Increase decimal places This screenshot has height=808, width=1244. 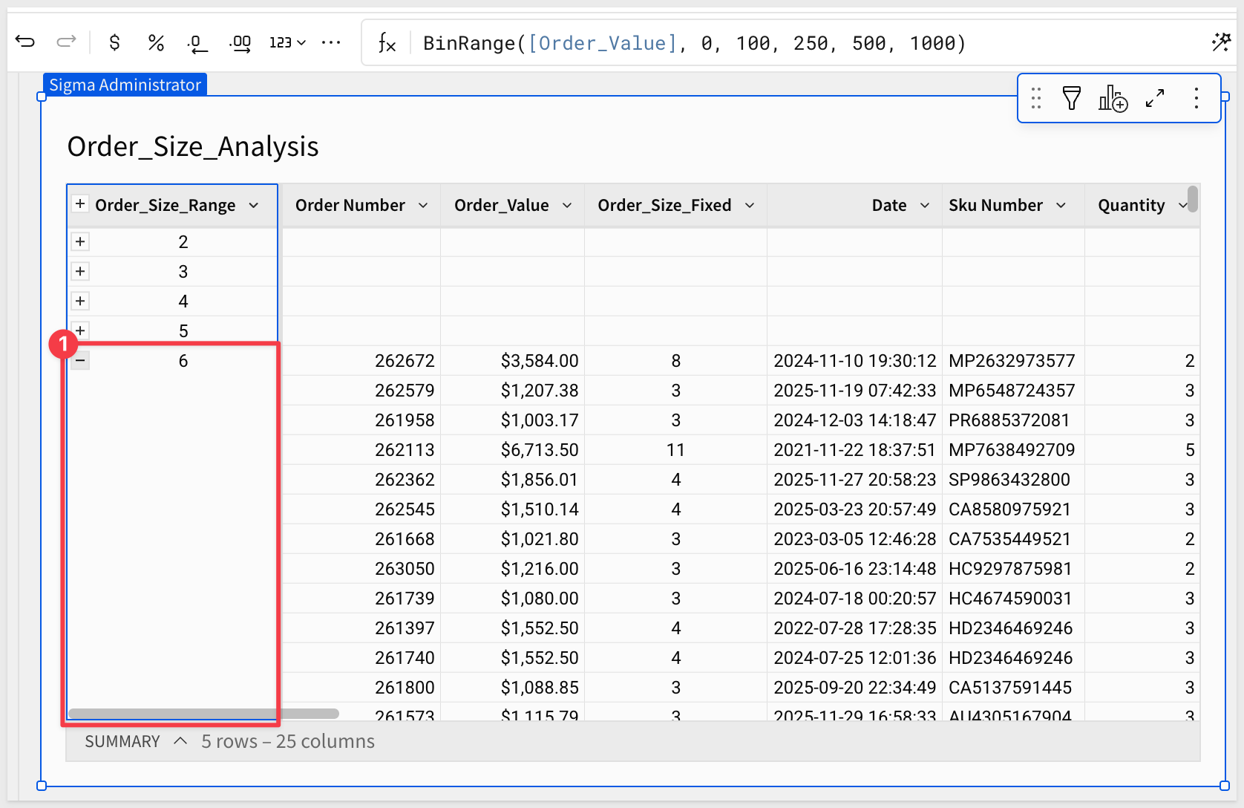[x=240, y=43]
